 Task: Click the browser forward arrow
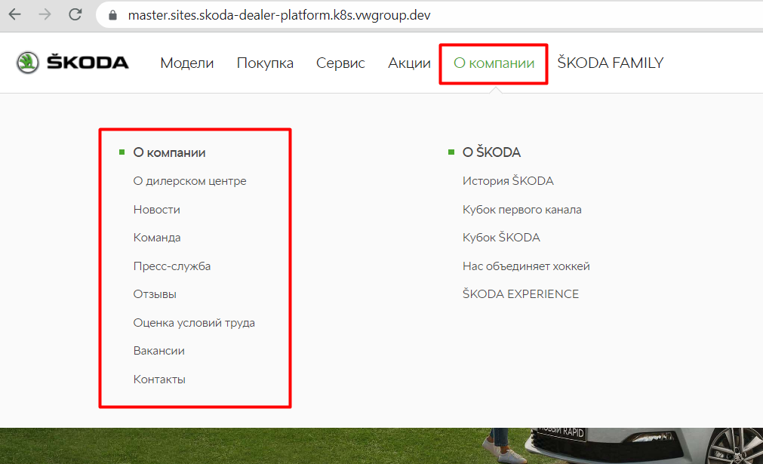click(x=45, y=14)
